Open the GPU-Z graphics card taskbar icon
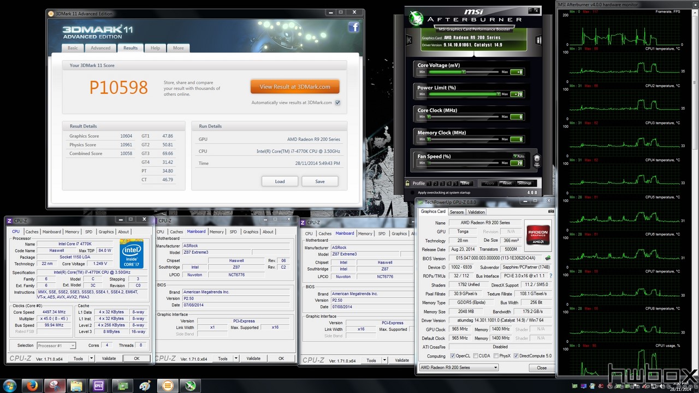The width and height of the screenshot is (699, 393). (122, 386)
